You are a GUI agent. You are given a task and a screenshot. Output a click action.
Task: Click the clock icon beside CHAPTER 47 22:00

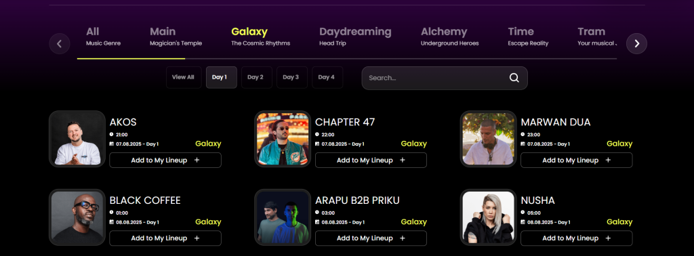317,134
